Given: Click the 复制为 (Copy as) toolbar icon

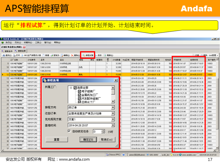Looking at the screenshot, I should (x=55, y=55).
